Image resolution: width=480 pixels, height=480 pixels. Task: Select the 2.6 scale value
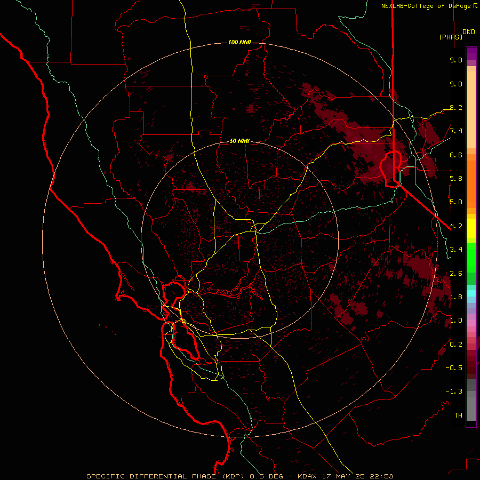[456, 273]
